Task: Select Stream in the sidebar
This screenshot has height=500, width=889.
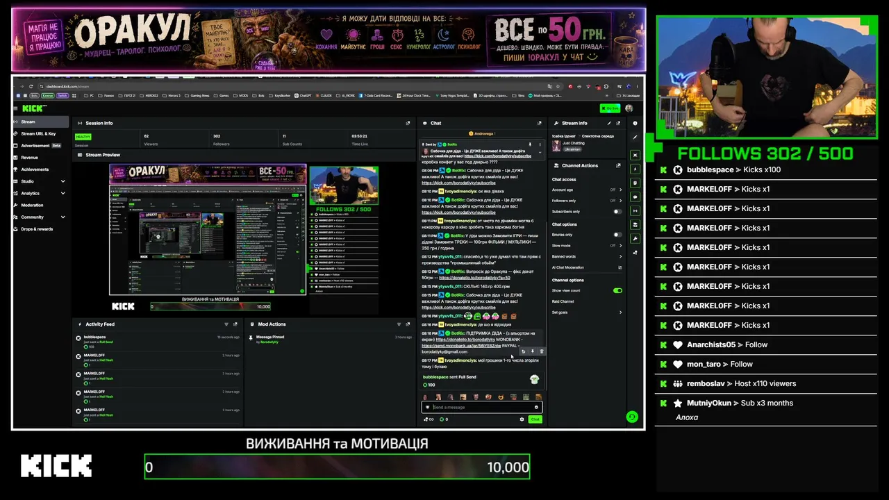Action: coord(40,122)
